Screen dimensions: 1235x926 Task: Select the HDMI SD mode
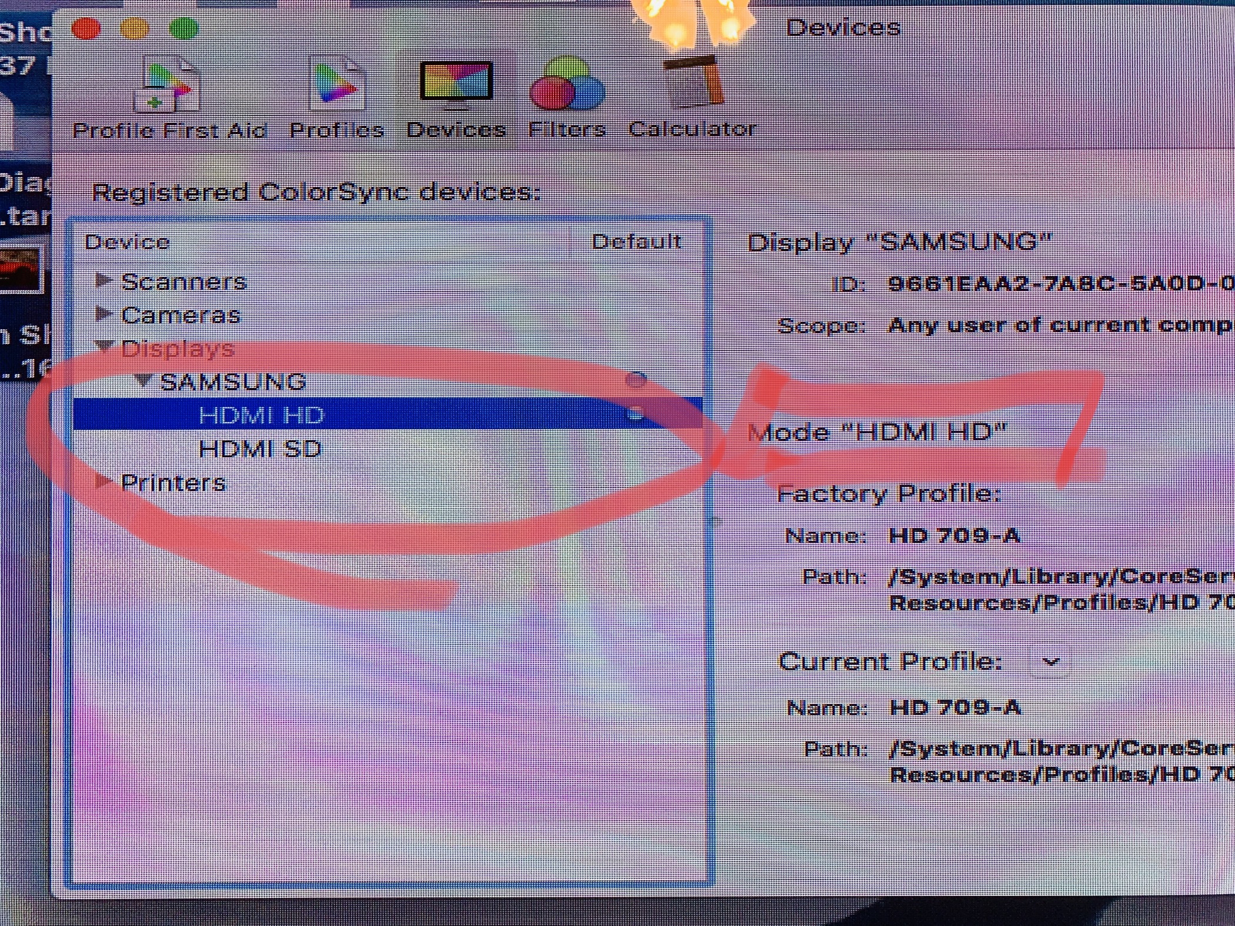point(260,449)
